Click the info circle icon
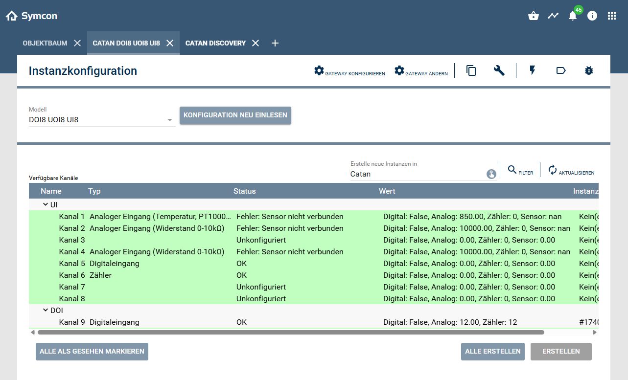 (x=592, y=16)
